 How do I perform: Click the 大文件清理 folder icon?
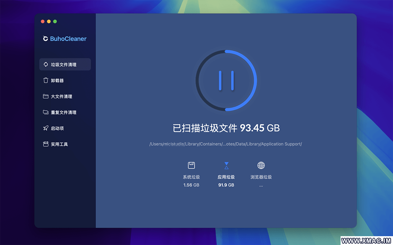(x=46, y=96)
